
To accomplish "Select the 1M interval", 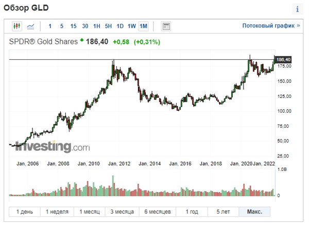I will coord(144,26).
